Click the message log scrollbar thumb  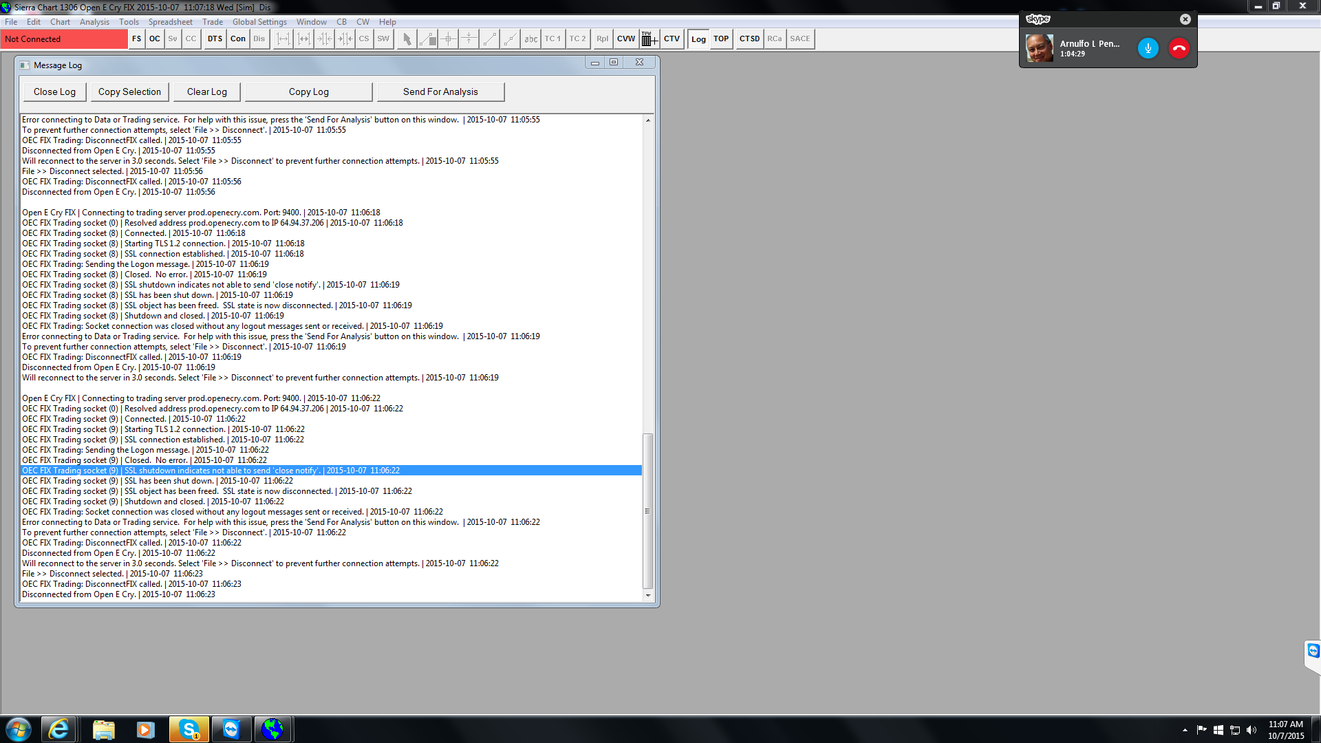647,510
